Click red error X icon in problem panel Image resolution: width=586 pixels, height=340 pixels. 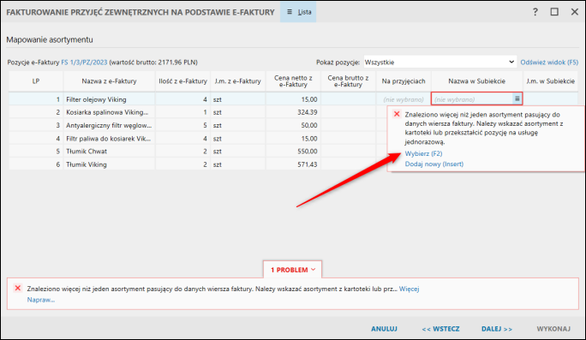[x=18, y=288]
